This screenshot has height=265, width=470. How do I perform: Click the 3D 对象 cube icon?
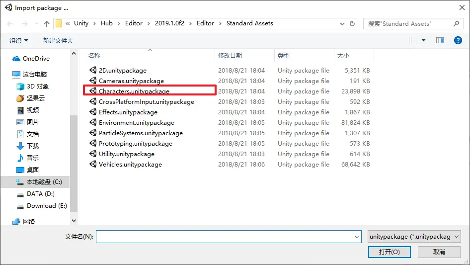coord(20,87)
